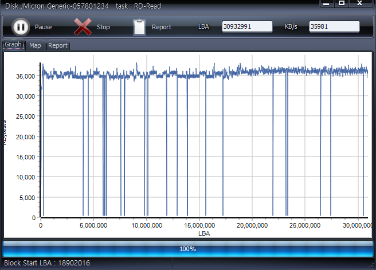Click the Block Start LBA status text
This screenshot has width=376, height=270.
click(47, 263)
